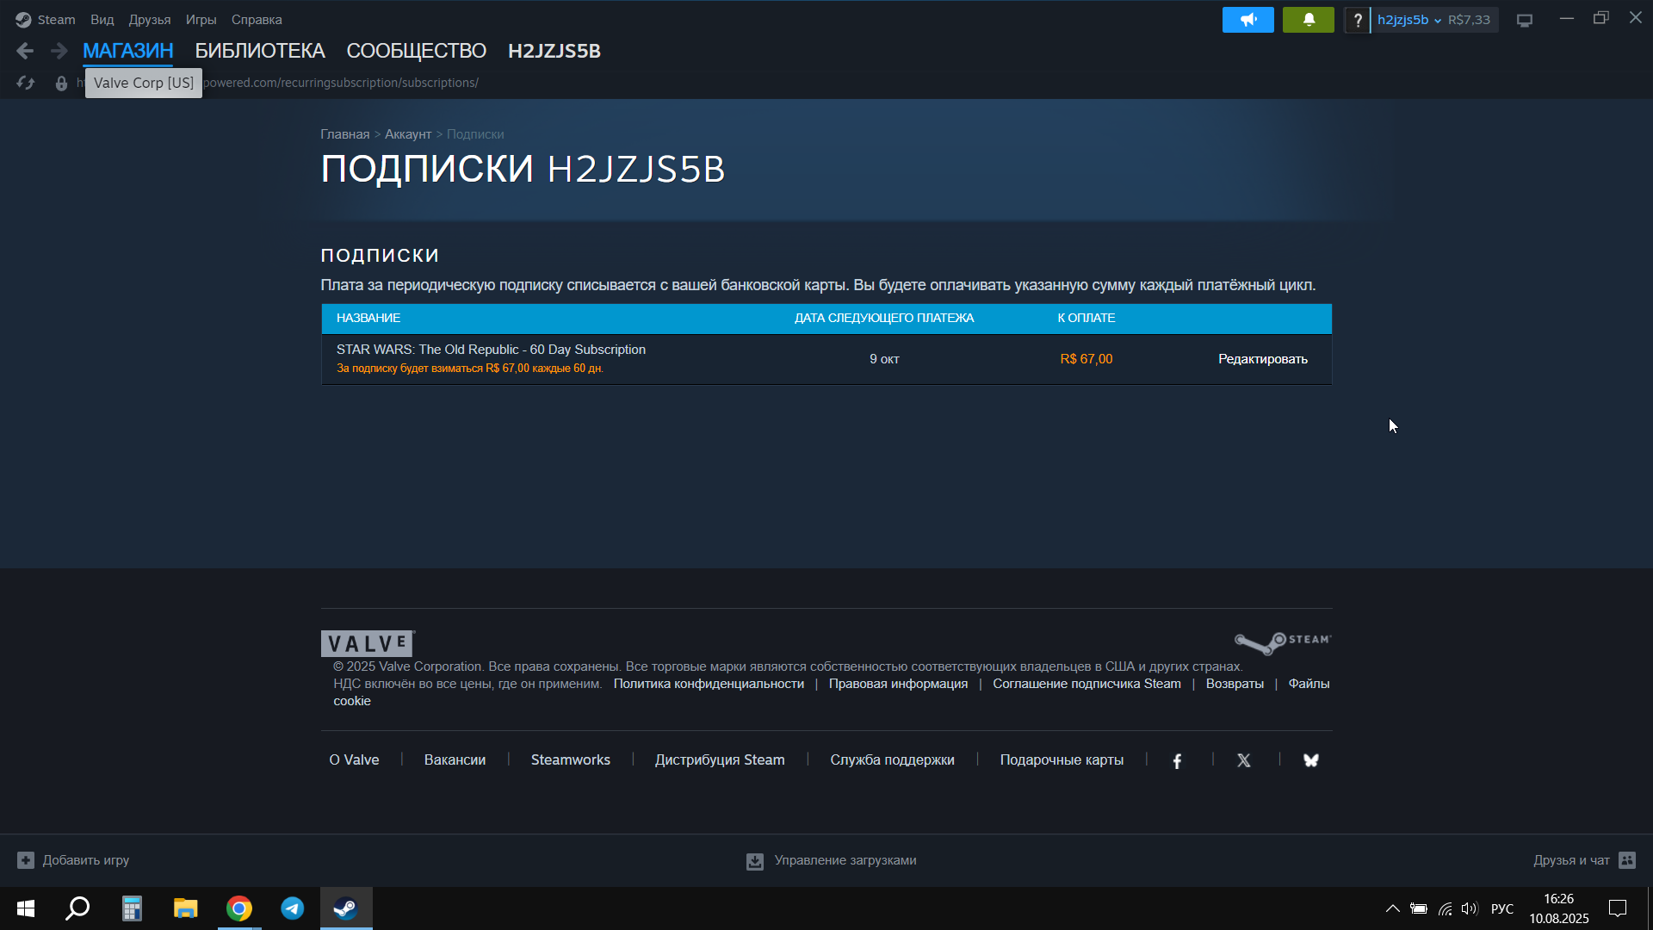Click the R$ 67,00 amount cell
The width and height of the screenshot is (1653, 930).
pos(1086,359)
